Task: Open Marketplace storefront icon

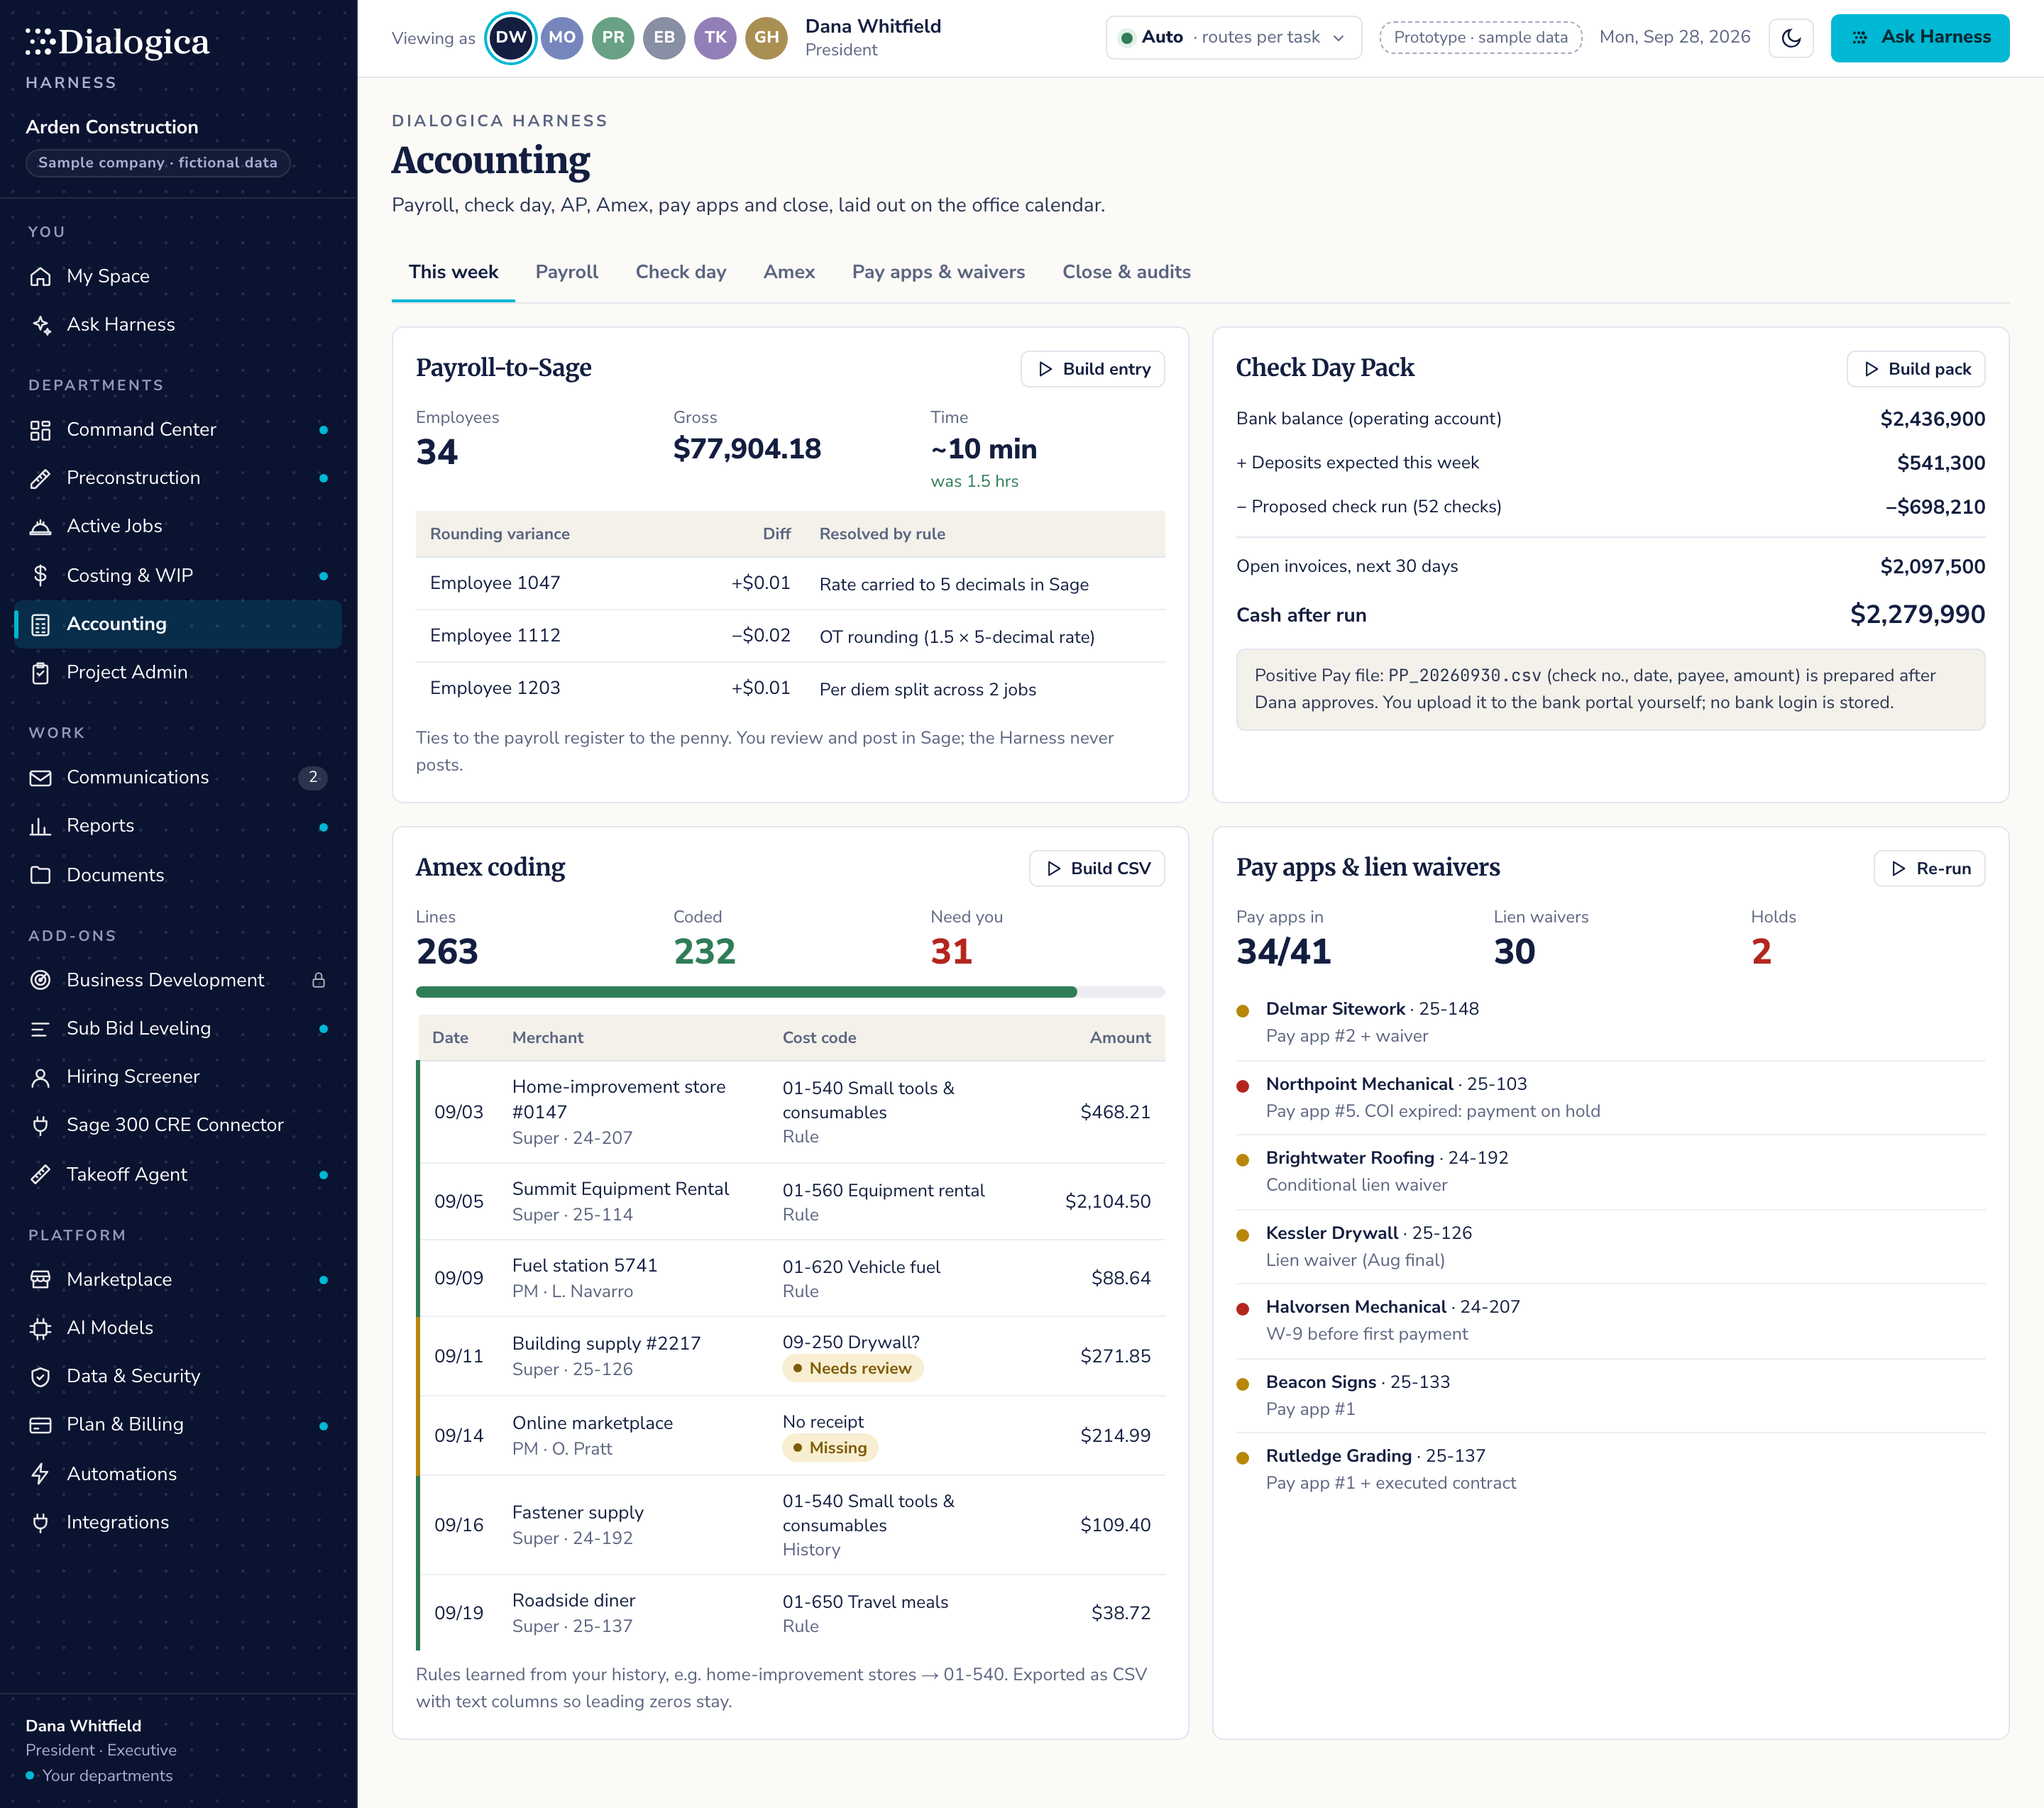Action: [40, 1280]
